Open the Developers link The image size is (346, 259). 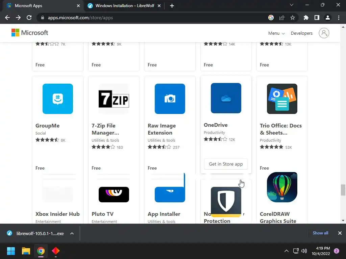click(x=301, y=33)
